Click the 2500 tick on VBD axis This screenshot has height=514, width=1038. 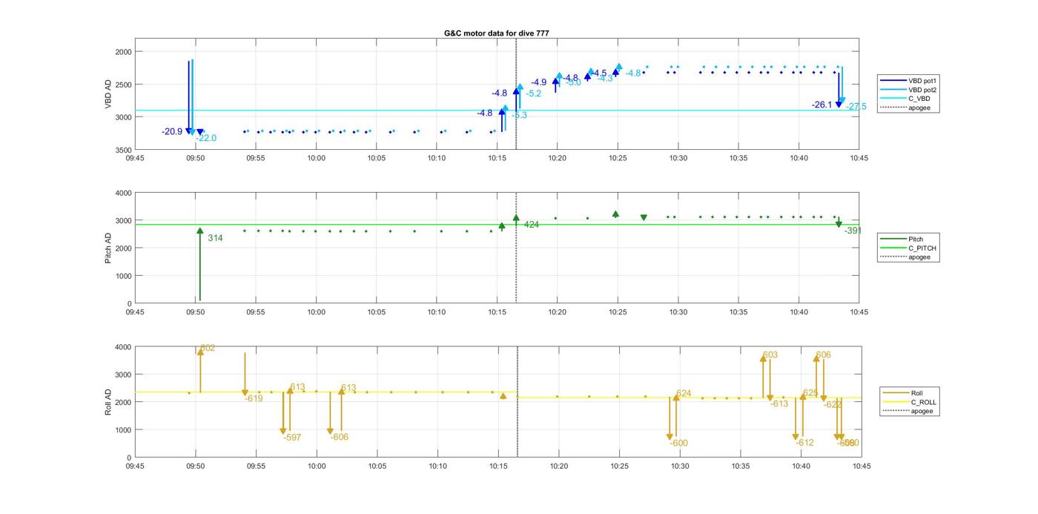click(122, 85)
